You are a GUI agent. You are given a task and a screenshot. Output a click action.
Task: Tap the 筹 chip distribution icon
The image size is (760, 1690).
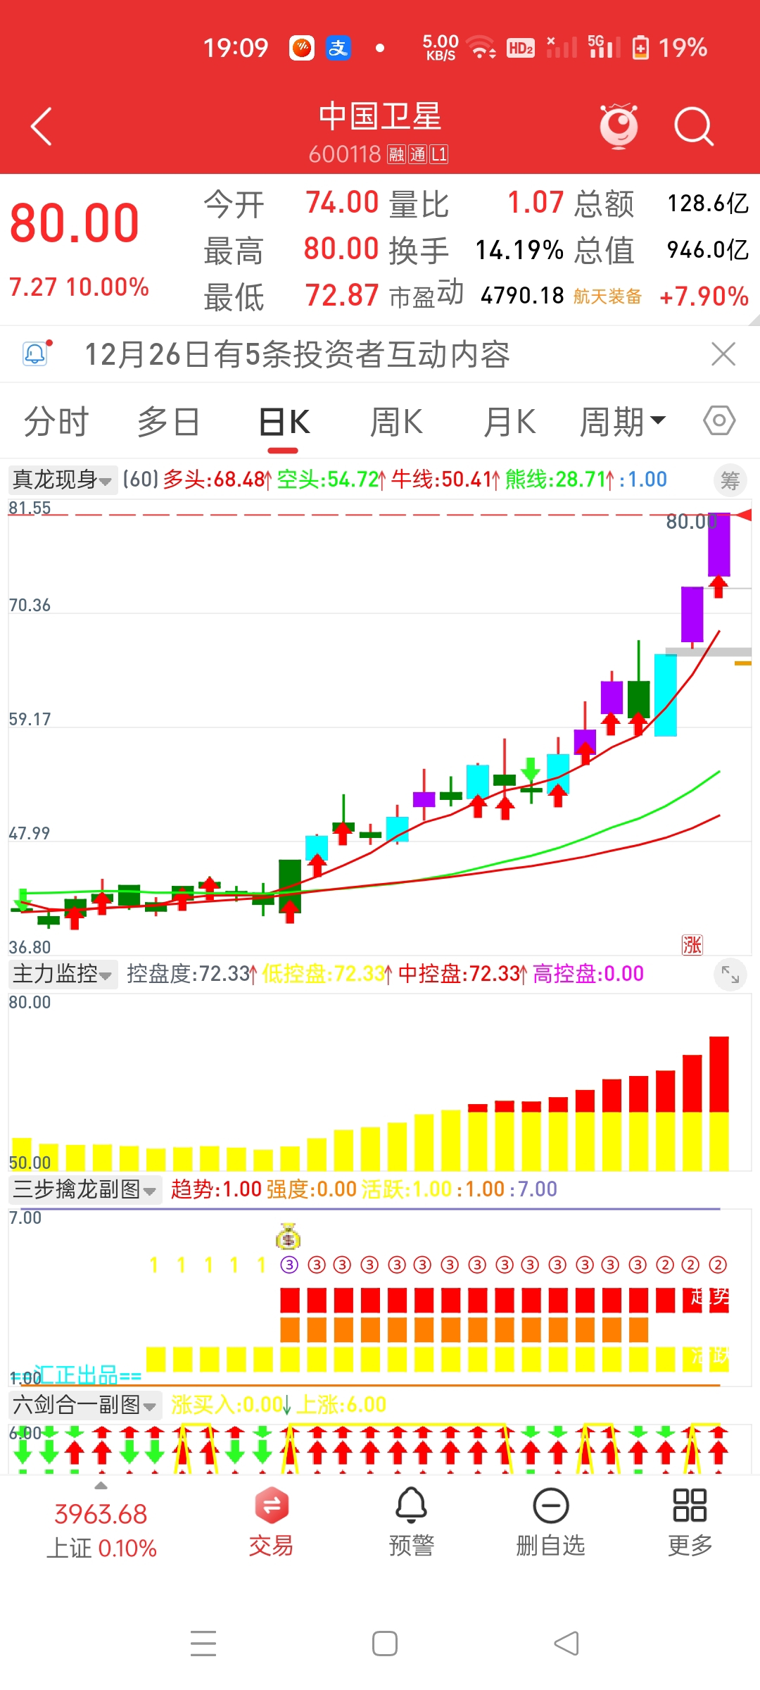(730, 481)
